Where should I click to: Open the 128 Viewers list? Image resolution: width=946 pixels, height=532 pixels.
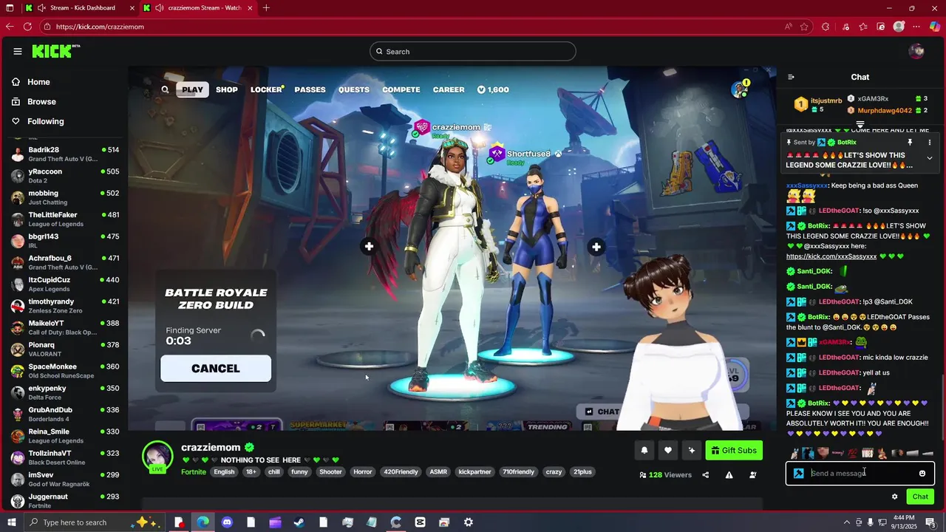tap(665, 475)
